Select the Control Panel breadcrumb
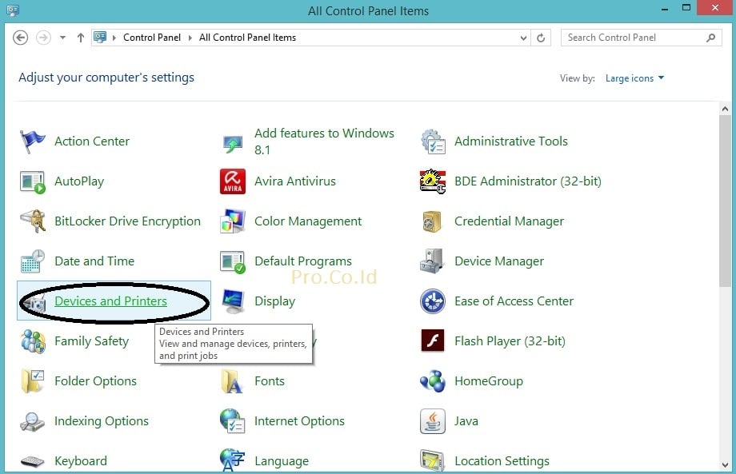 coord(152,38)
